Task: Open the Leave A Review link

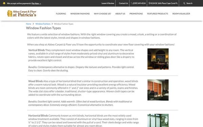Action: 108,3
